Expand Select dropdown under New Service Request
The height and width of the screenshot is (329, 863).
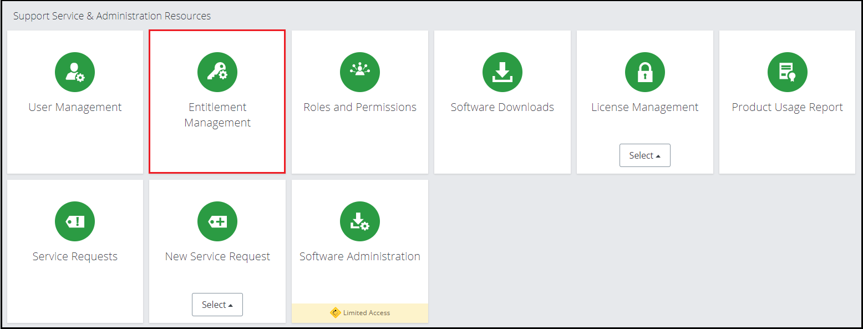coord(217,305)
